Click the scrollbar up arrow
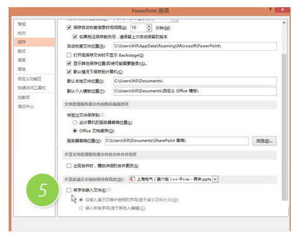The image size is (301, 238). point(284,23)
